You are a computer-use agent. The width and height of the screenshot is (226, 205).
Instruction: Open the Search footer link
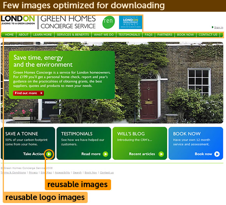77,173
